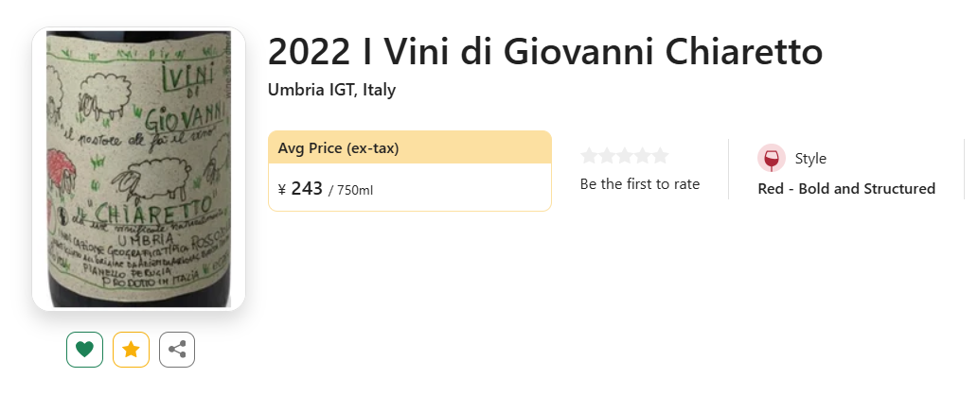Select the 2022 I Vini di Giovanni Chiaretto title

pos(545,52)
